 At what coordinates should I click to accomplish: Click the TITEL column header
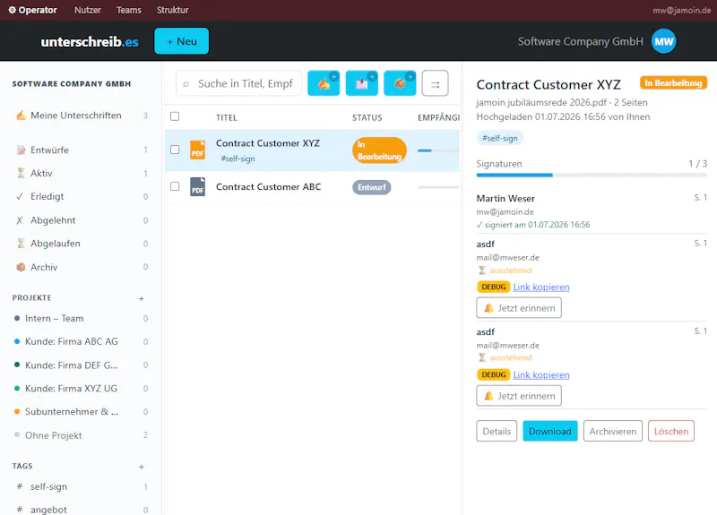click(x=227, y=117)
